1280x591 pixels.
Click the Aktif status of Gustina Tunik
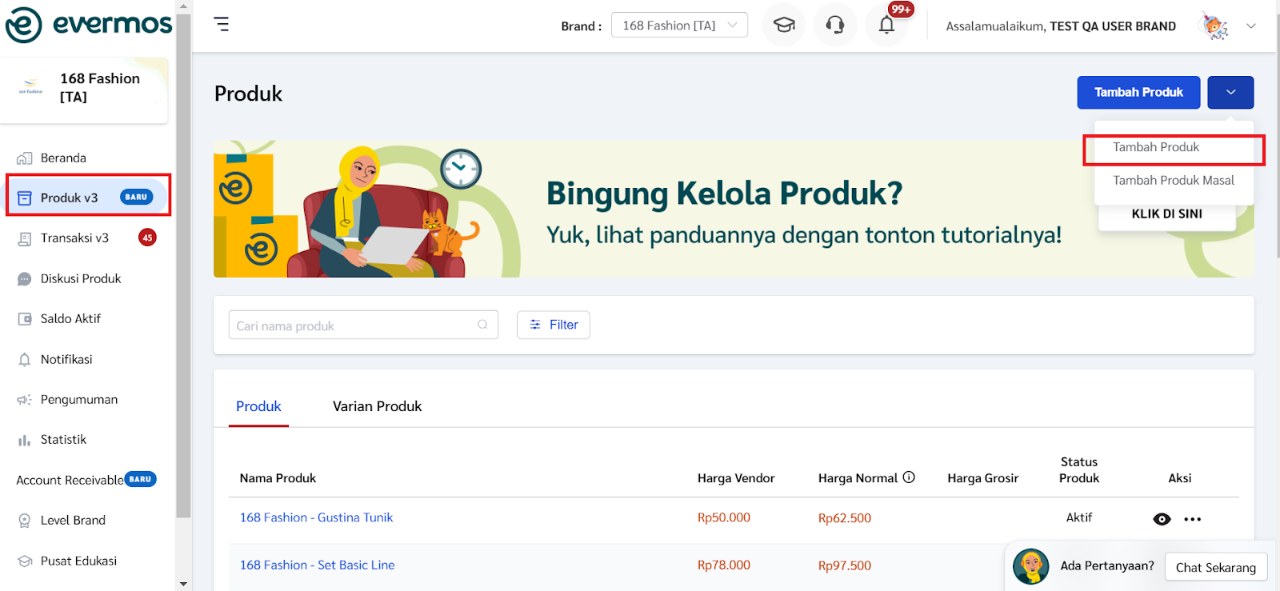click(x=1079, y=517)
